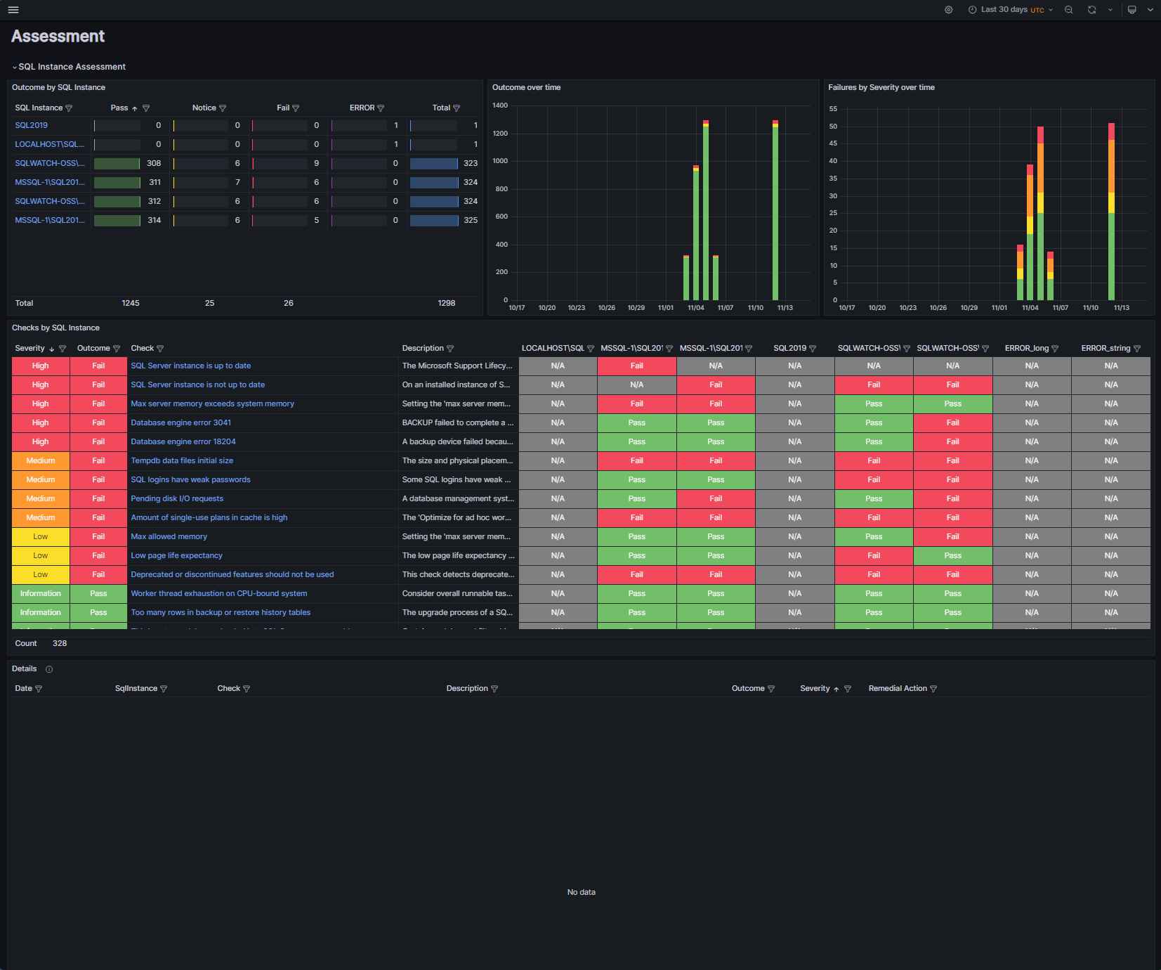Open 'Too many rows in backup or restore history'

[x=221, y=612]
